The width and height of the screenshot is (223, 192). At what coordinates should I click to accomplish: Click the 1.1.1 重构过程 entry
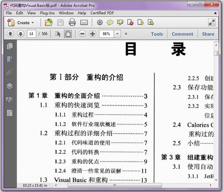pyautogui.click(x=101, y=115)
